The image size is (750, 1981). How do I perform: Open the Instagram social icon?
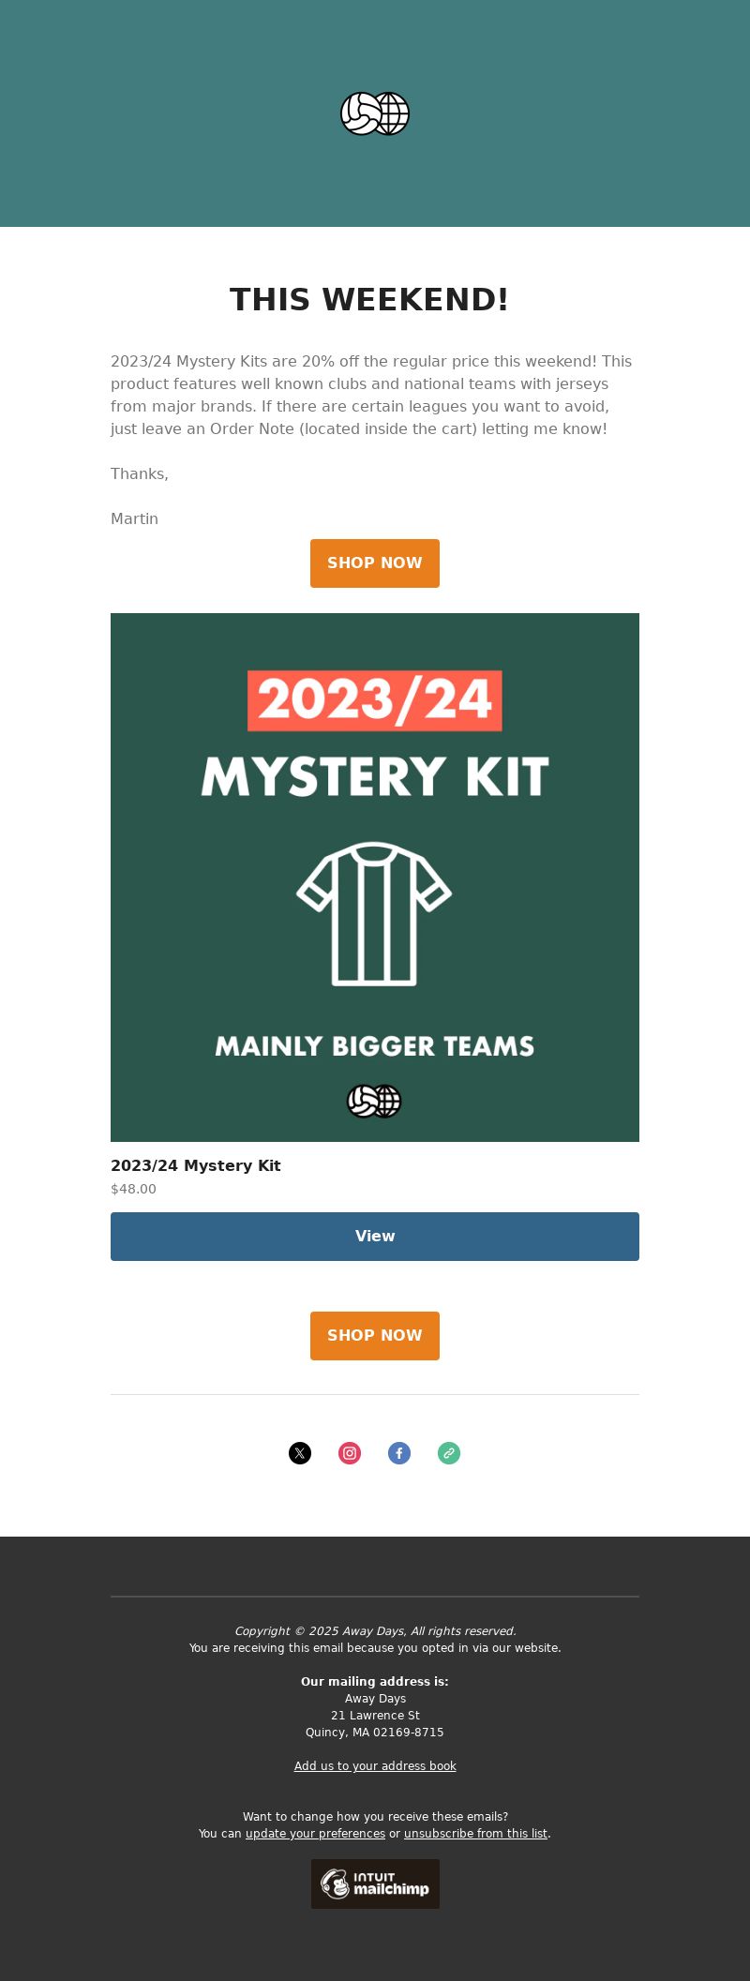point(350,1453)
